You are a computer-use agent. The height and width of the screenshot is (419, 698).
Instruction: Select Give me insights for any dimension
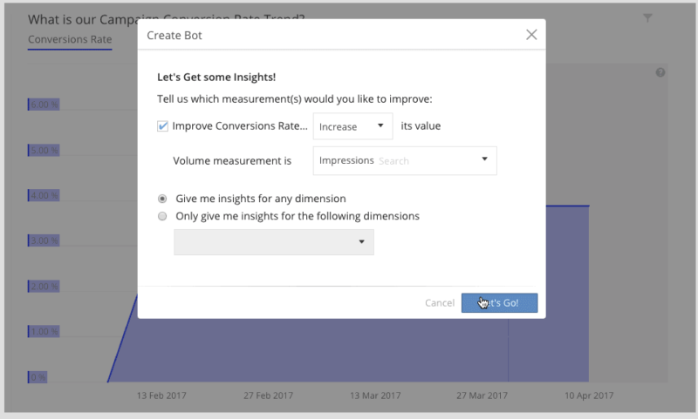point(162,199)
